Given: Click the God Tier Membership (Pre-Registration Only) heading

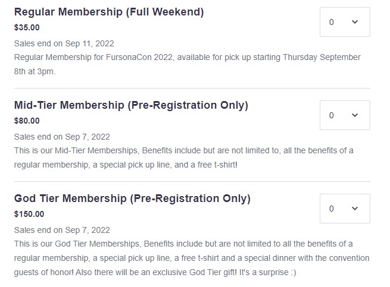Looking at the screenshot, I should [132, 199].
